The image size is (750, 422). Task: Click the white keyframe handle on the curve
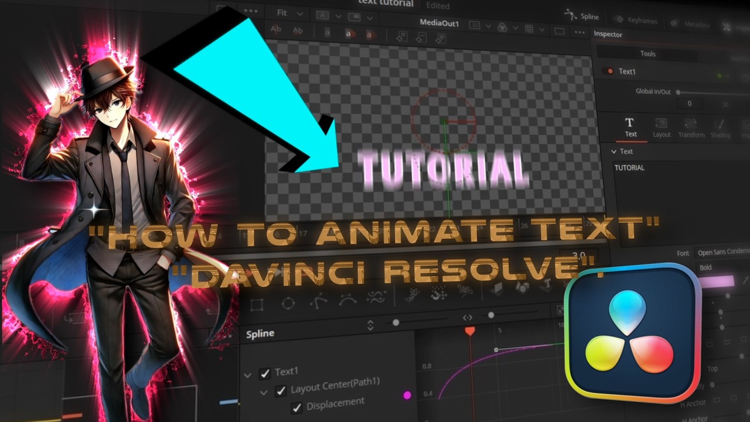coord(496,350)
